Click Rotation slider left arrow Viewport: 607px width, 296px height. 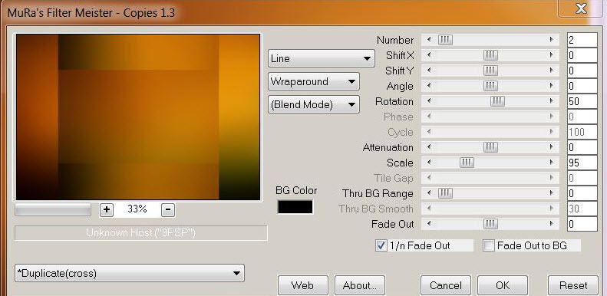(428, 101)
